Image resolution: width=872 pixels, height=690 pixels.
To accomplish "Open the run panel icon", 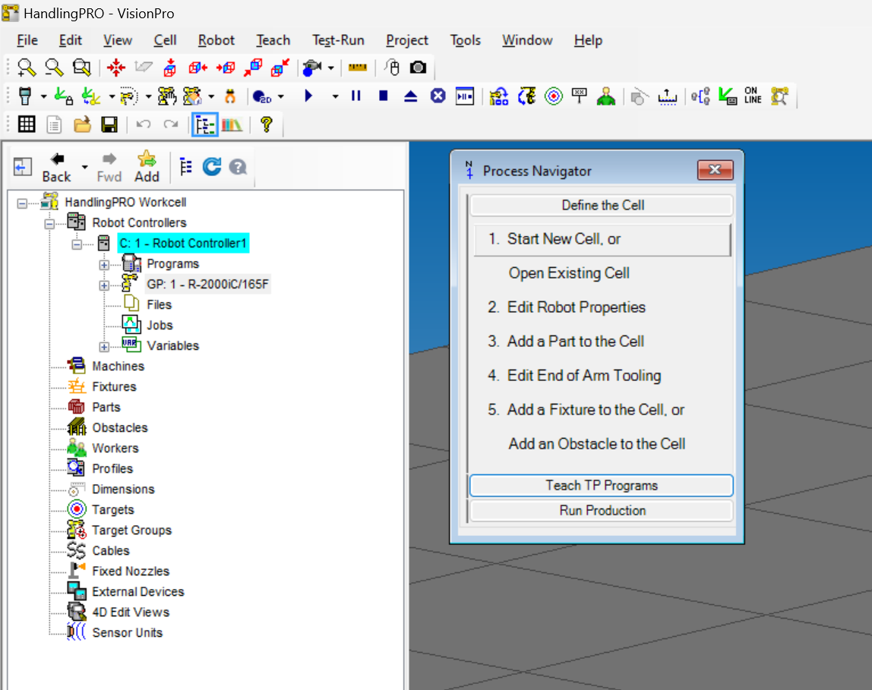I will pyautogui.click(x=465, y=96).
